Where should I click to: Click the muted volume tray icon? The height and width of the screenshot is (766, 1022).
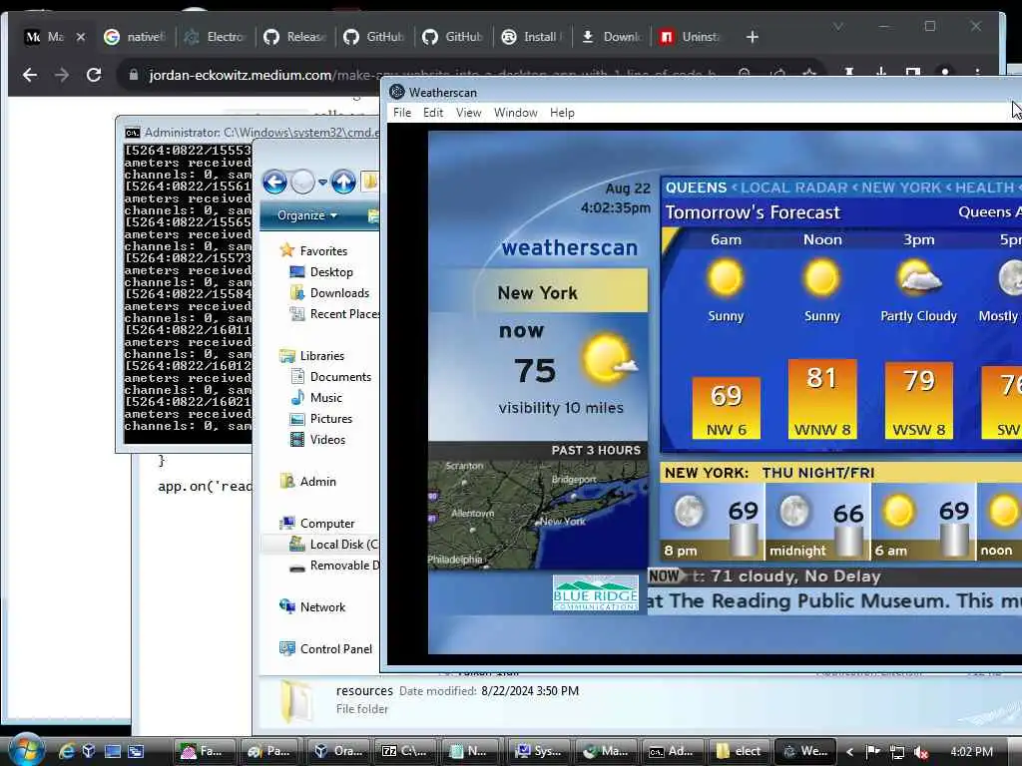[921, 752]
